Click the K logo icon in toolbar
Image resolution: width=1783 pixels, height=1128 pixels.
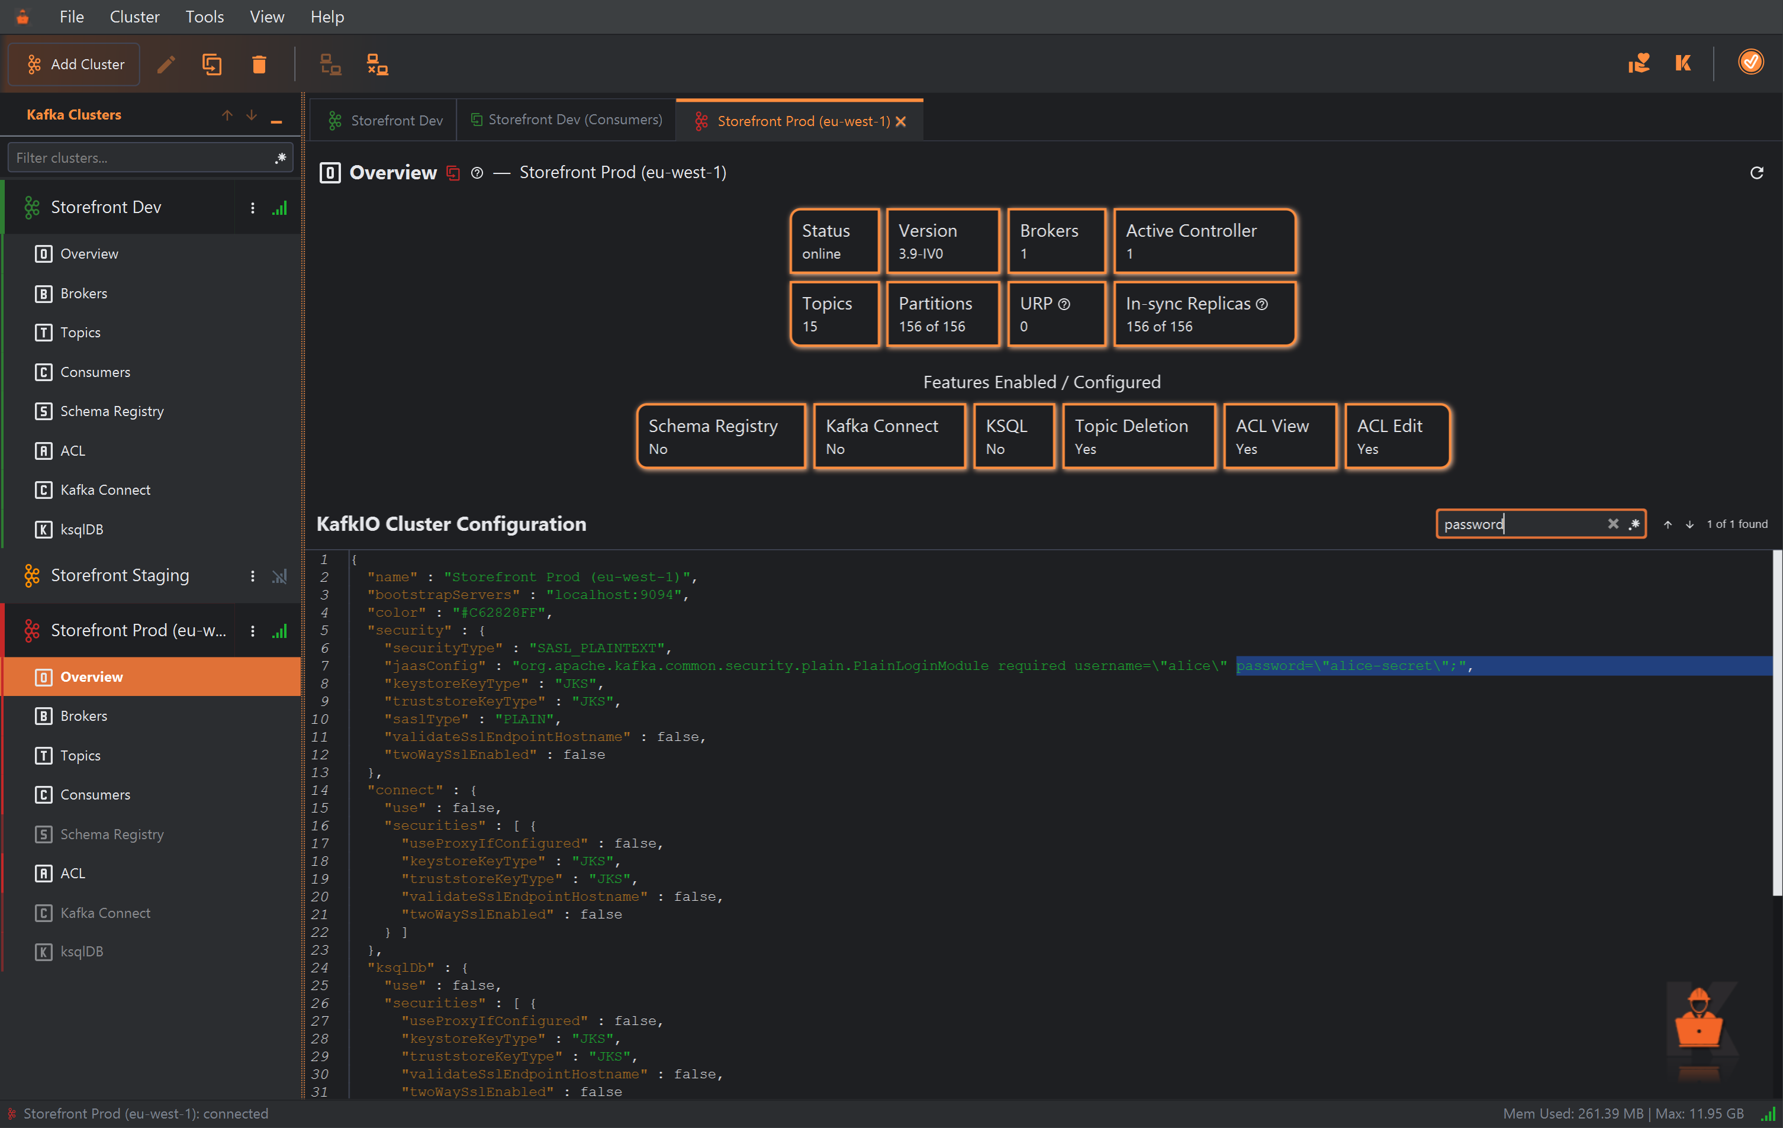tap(1683, 63)
